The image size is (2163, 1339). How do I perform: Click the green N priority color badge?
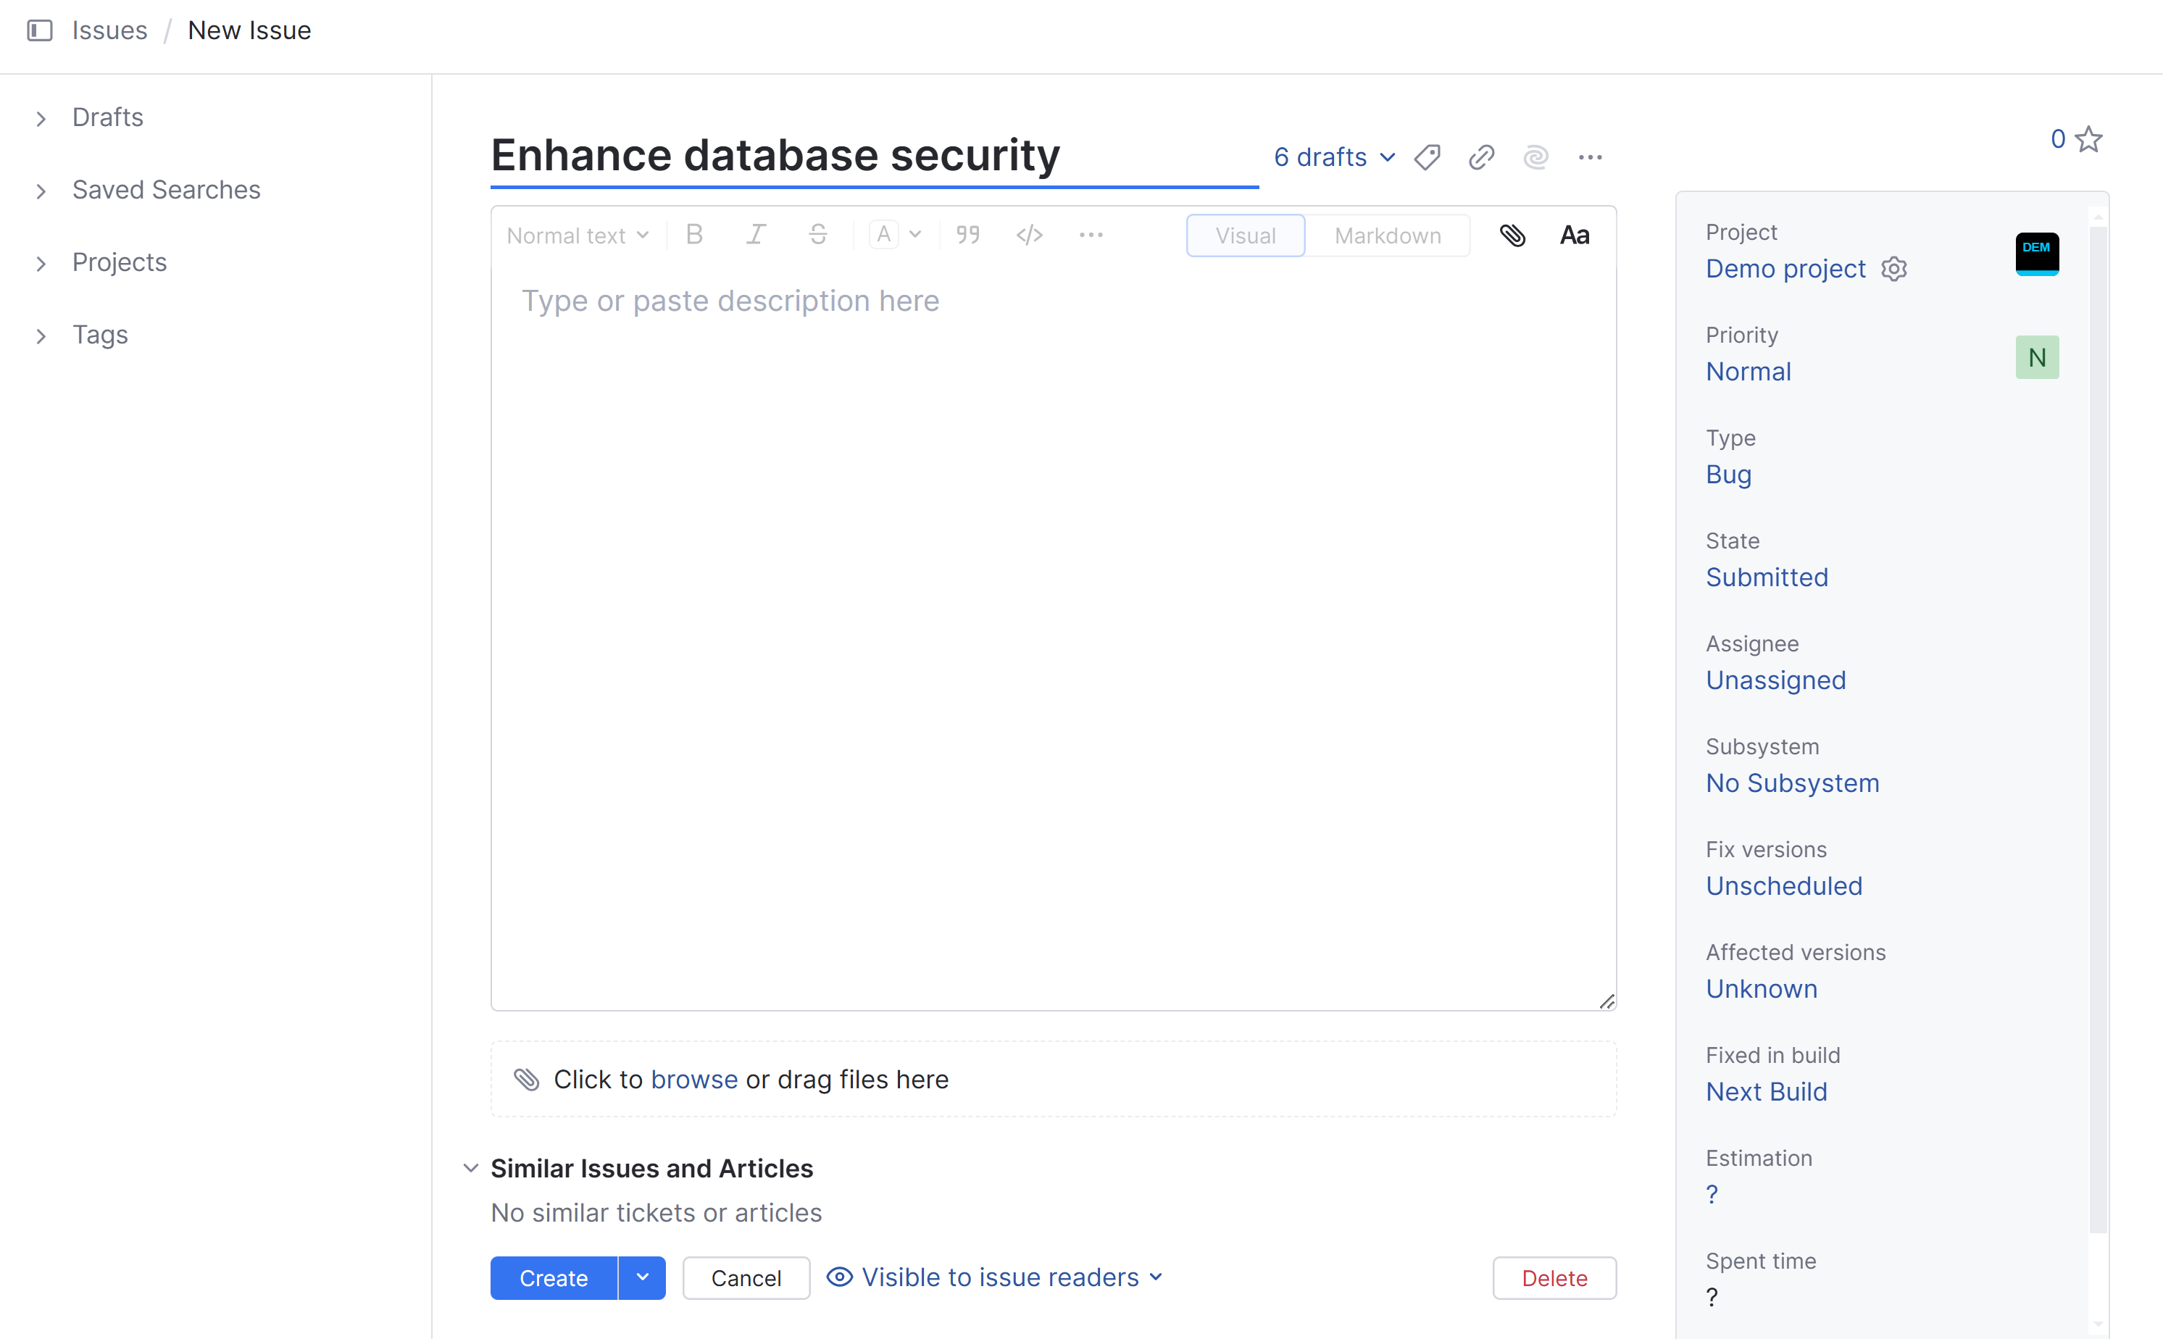(x=2036, y=358)
